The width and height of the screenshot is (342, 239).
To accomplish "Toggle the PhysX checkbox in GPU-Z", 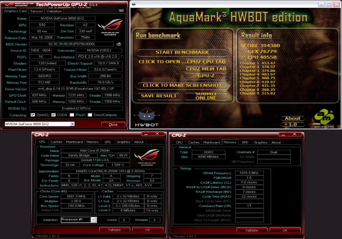I will click(x=72, y=115).
